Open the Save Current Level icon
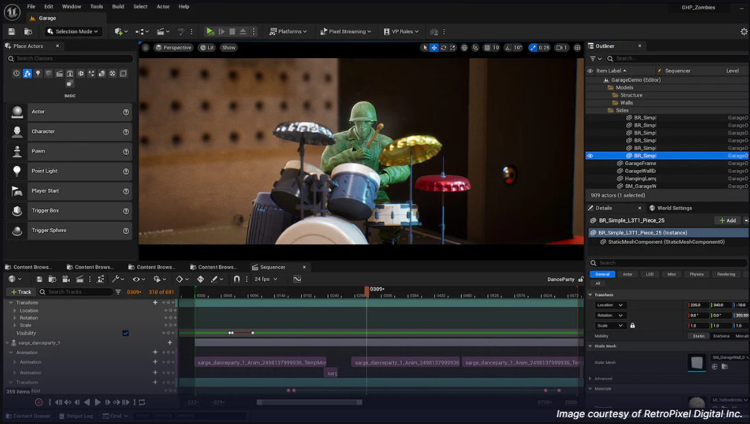The width and height of the screenshot is (750, 424). coord(11,31)
